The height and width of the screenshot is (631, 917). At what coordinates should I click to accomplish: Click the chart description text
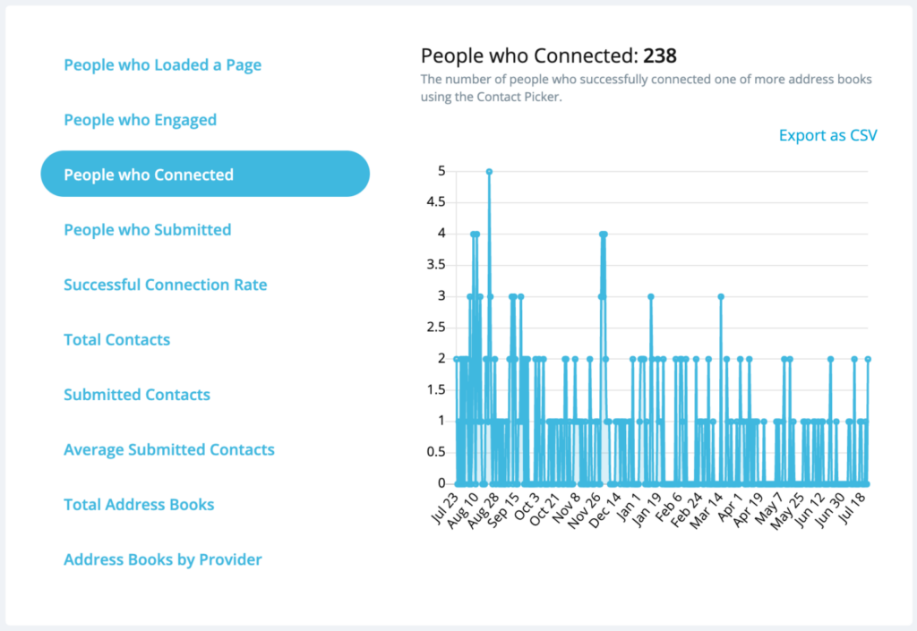645,88
